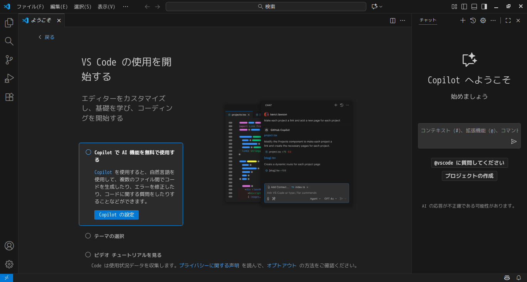Open the オプトアウト link
The image size is (527, 282).
[282, 265]
